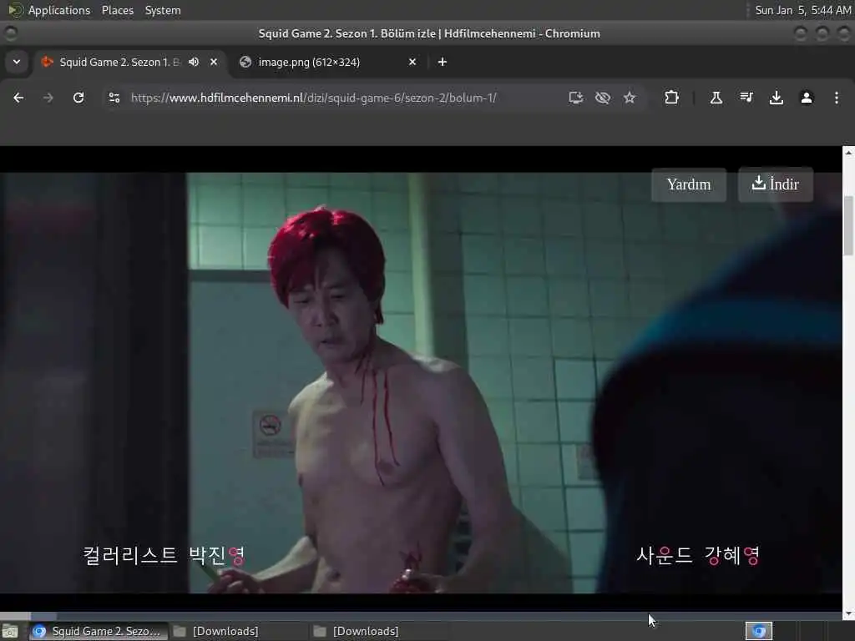Image resolution: width=855 pixels, height=641 pixels.
Task: Open first [Downloads] taskbar window
Action: (239, 631)
